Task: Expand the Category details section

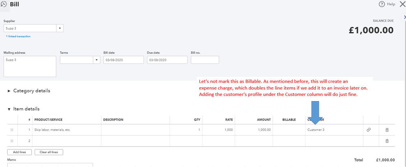Action: [9, 91]
